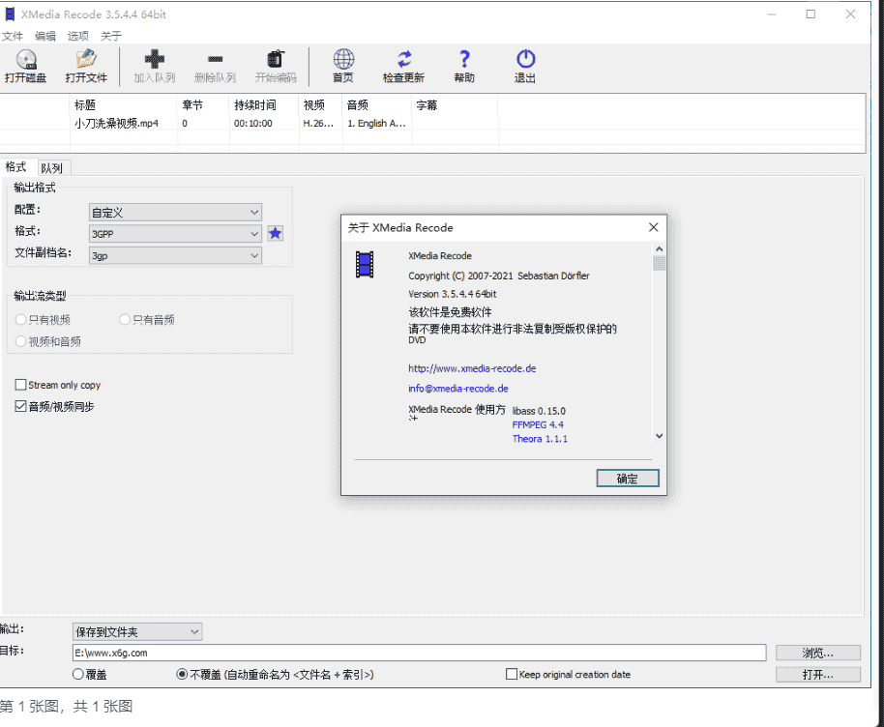Uncheck the 音频/视频同步 checkbox
This screenshot has width=884, height=727.
[21, 407]
